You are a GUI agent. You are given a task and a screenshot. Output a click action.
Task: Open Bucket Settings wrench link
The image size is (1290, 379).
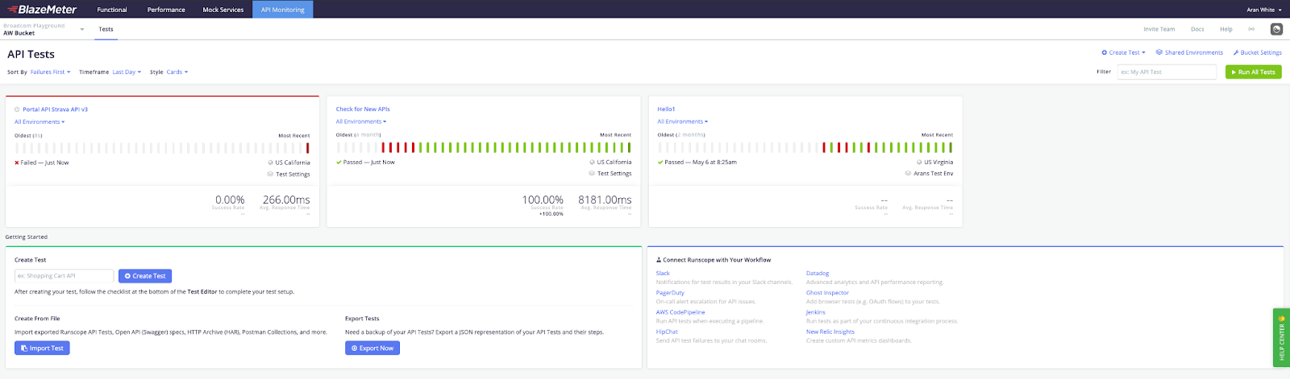coord(1257,52)
